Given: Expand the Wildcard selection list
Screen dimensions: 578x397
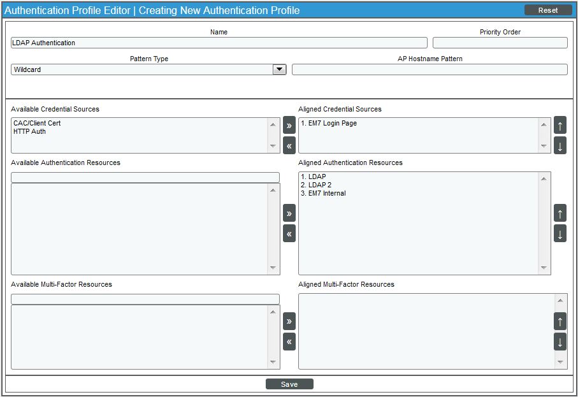Looking at the screenshot, I should click(278, 69).
